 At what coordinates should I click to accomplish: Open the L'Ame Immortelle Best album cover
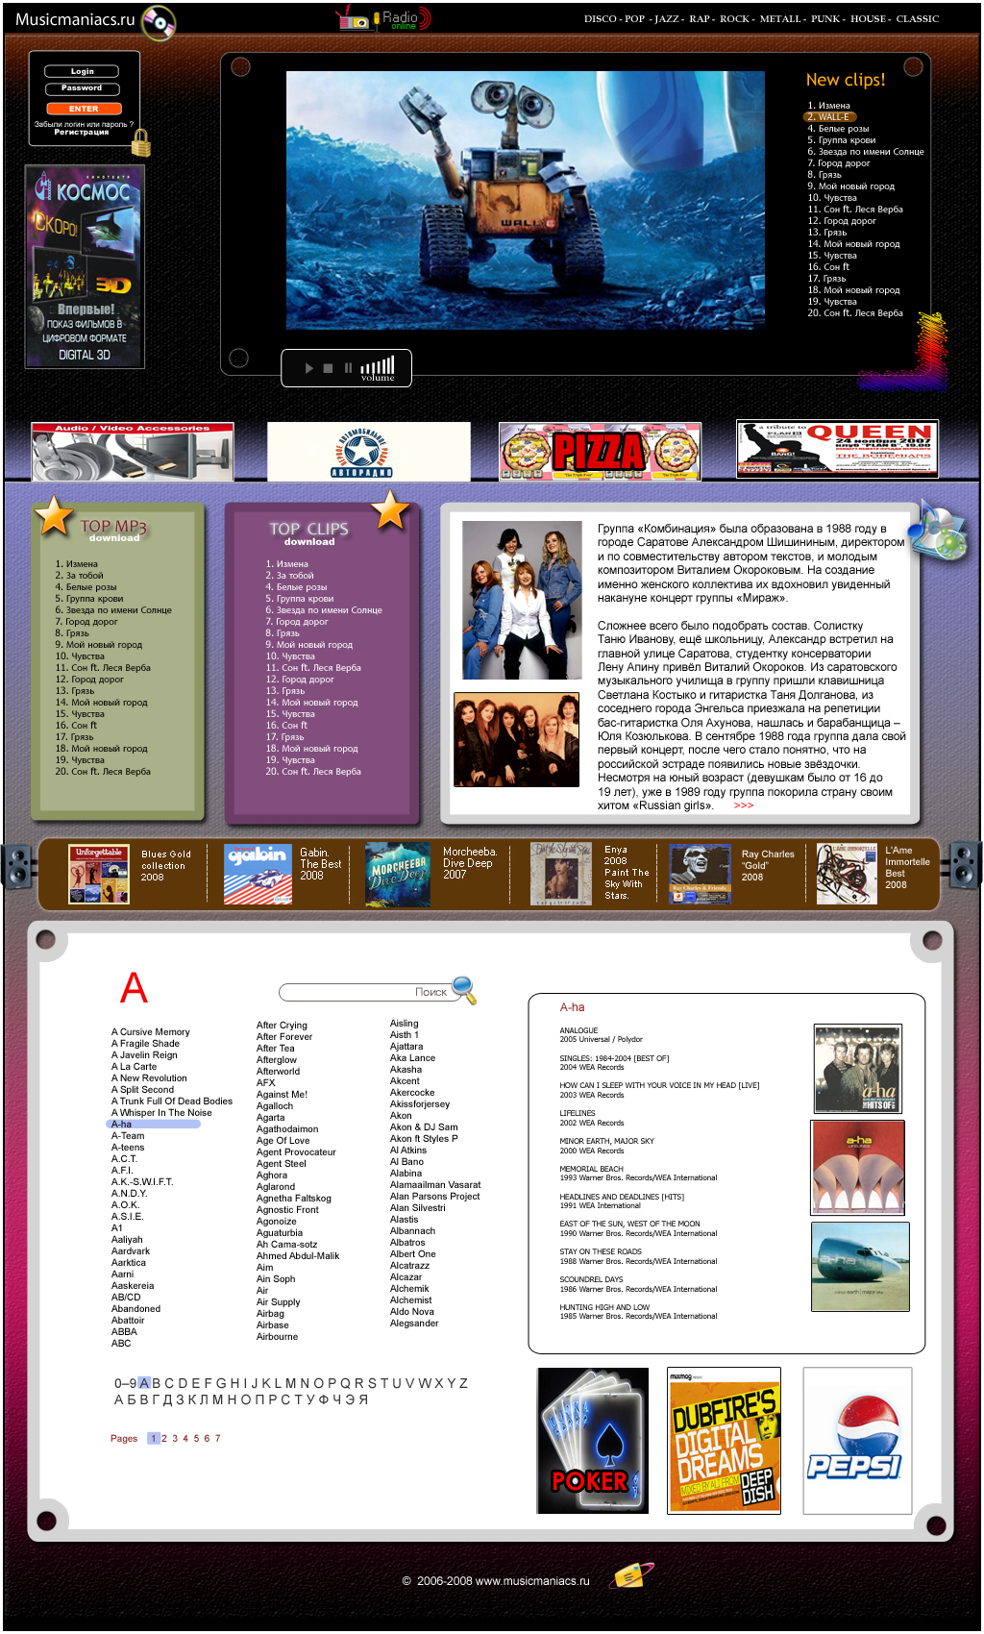click(x=847, y=874)
